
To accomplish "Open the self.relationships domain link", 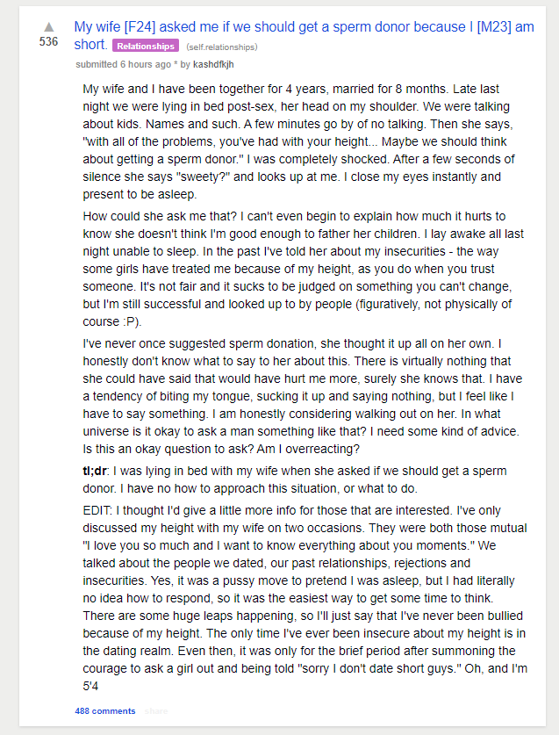I will point(222,47).
